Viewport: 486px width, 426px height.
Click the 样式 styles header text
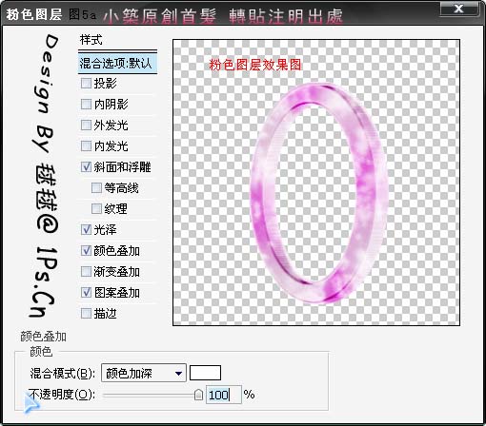91,40
